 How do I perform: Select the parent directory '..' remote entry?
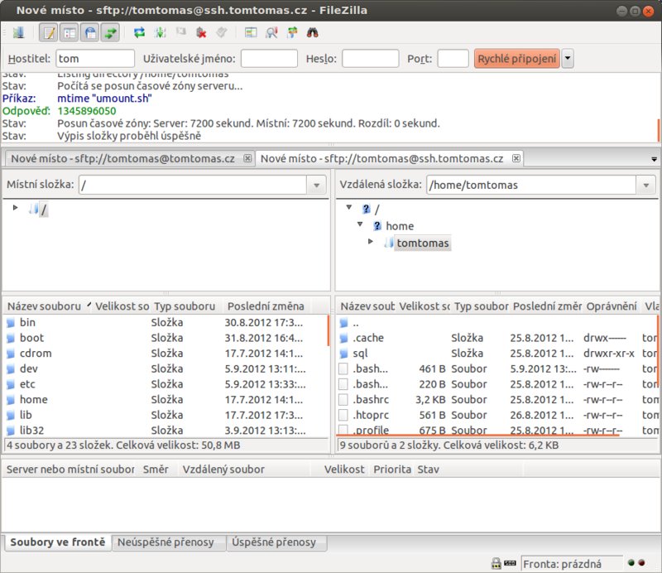[x=356, y=324]
